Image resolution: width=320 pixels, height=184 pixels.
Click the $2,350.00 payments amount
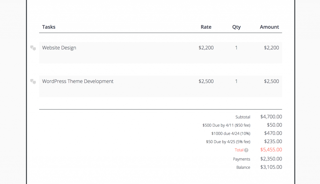271,159
